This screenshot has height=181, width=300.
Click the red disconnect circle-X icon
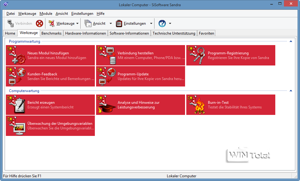(x=40, y=23)
